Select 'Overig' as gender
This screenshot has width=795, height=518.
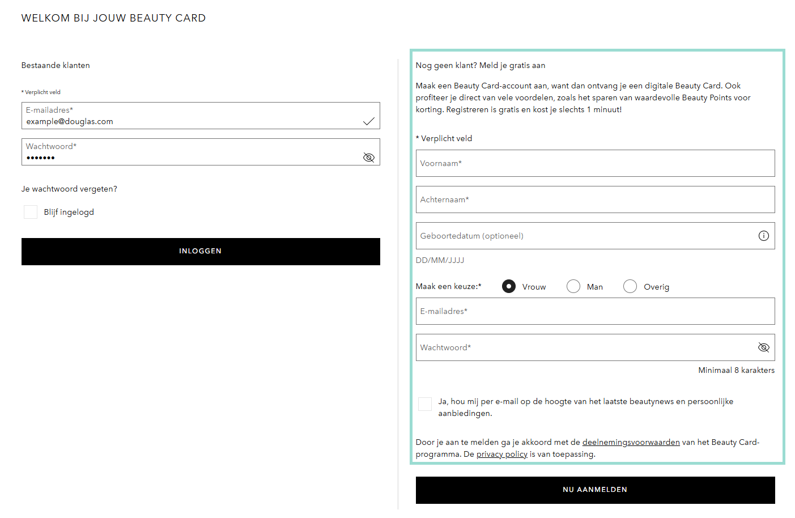[x=630, y=286]
